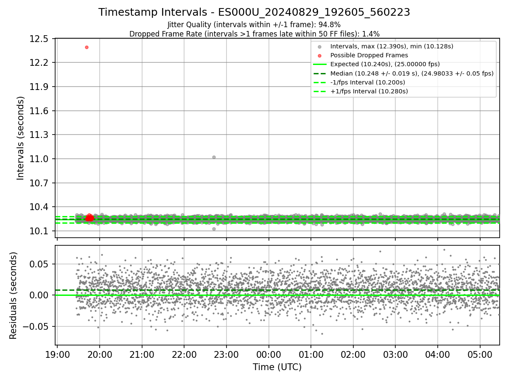Image resolution: width=509 pixels, height=382 pixels.
Task: Click legend entry 'Expected (10.240s), (25.00000 fps)'
Action: (385, 64)
